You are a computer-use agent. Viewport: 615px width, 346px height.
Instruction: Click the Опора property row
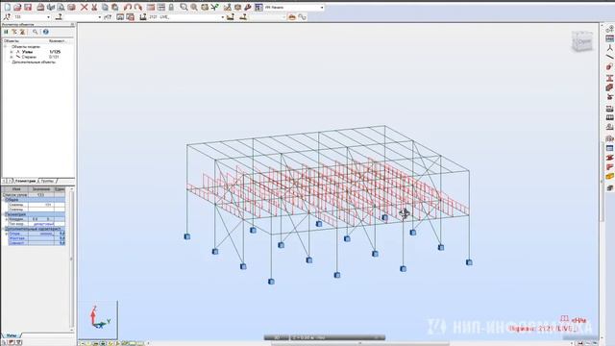[x=37, y=234]
